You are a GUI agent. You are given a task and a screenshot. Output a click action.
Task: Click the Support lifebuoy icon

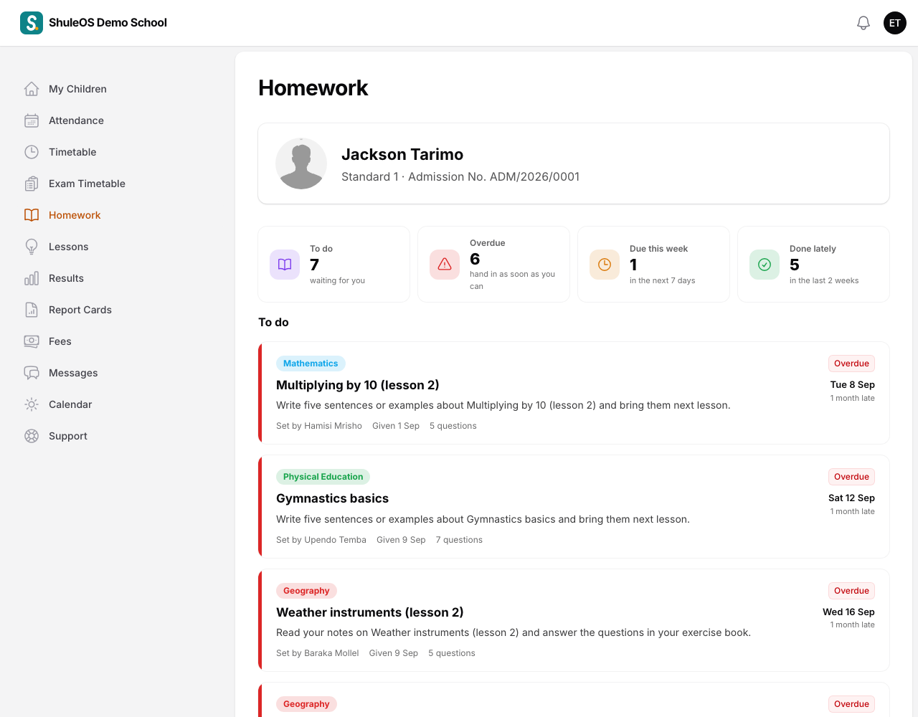[x=32, y=436]
